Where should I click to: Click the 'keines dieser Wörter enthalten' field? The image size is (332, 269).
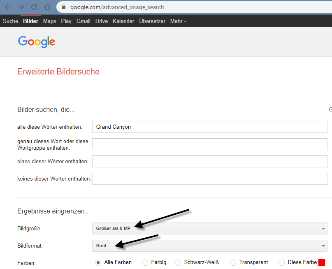point(210,179)
